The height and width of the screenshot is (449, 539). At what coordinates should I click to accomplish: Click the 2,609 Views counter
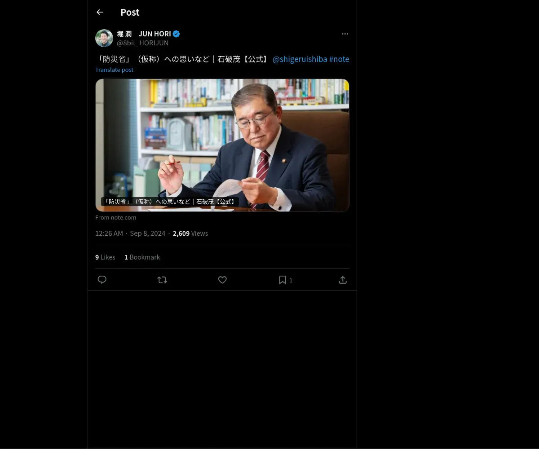[x=190, y=233]
